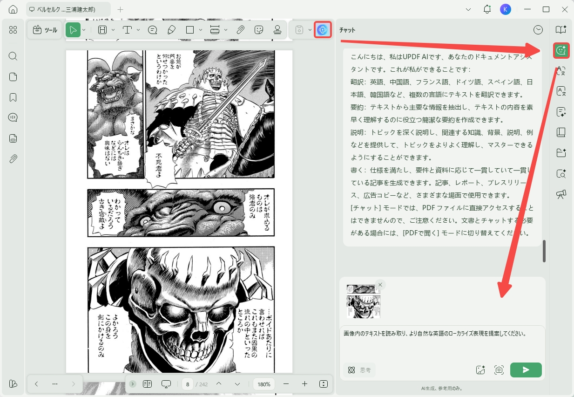
Task: Start presentation mode from bottom bar
Action: [167, 384]
